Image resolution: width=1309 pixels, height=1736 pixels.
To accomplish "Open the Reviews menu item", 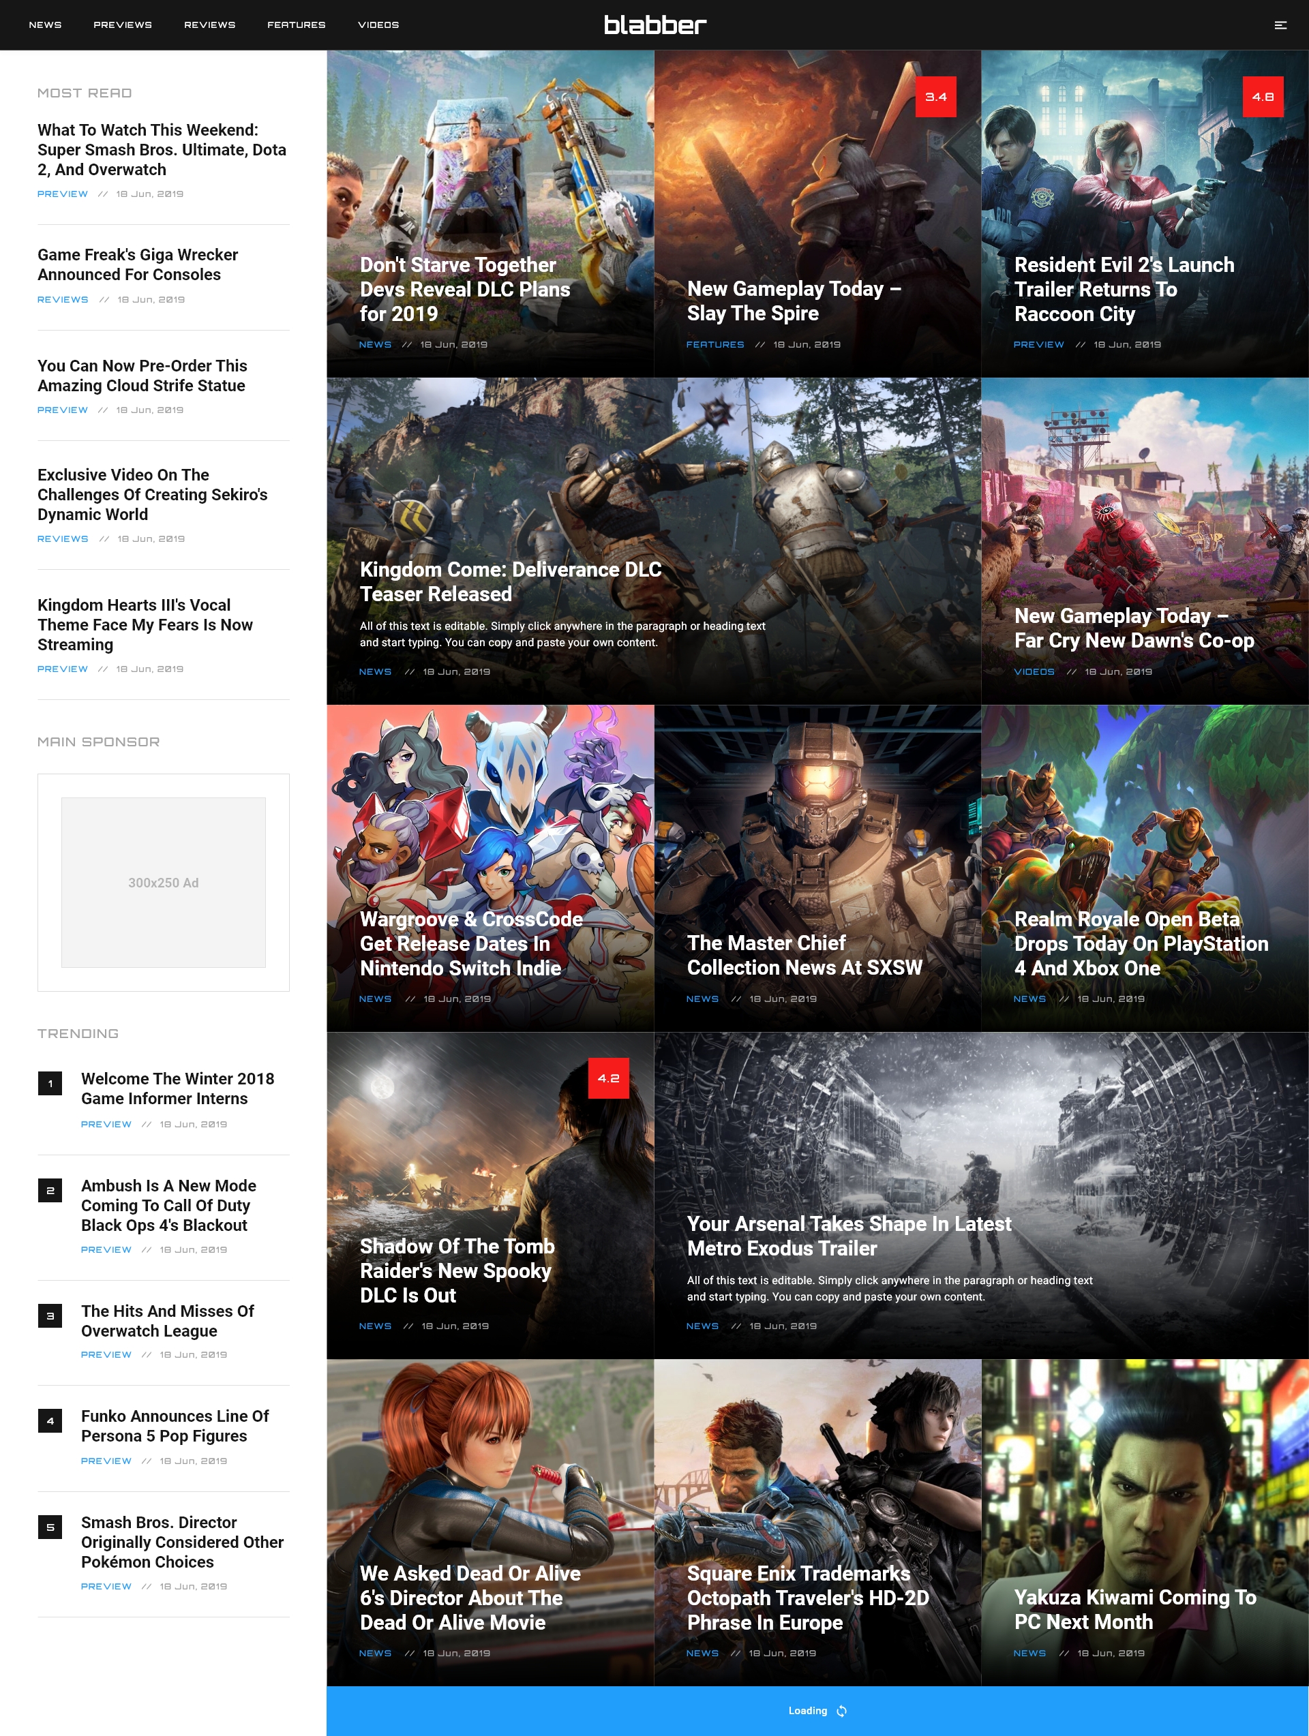I will [x=210, y=25].
